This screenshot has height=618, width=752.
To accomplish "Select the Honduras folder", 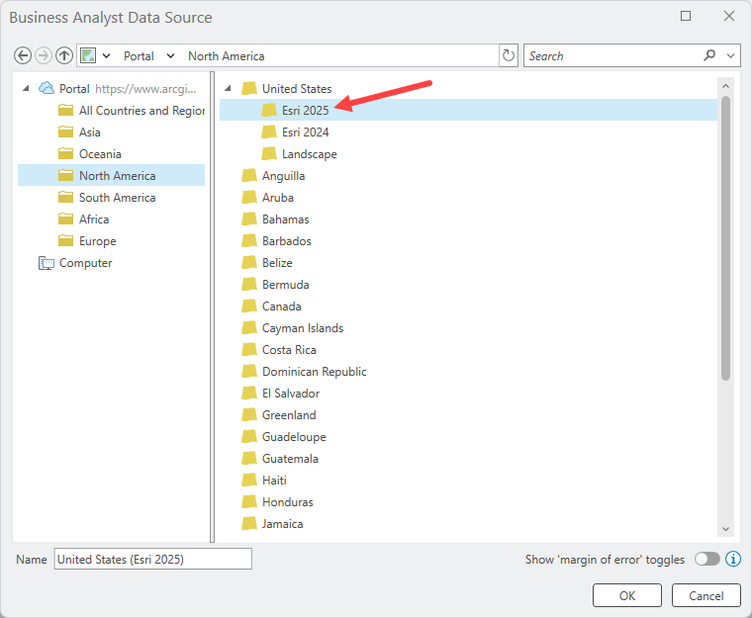I will (277, 502).
